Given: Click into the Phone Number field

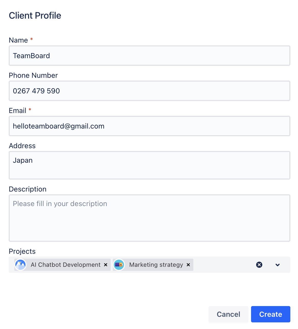Looking at the screenshot, I should click(150, 91).
